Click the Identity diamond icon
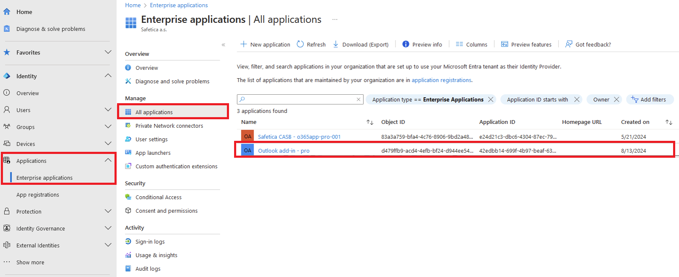Image resolution: width=679 pixels, height=277 pixels. pyautogui.click(x=7, y=76)
